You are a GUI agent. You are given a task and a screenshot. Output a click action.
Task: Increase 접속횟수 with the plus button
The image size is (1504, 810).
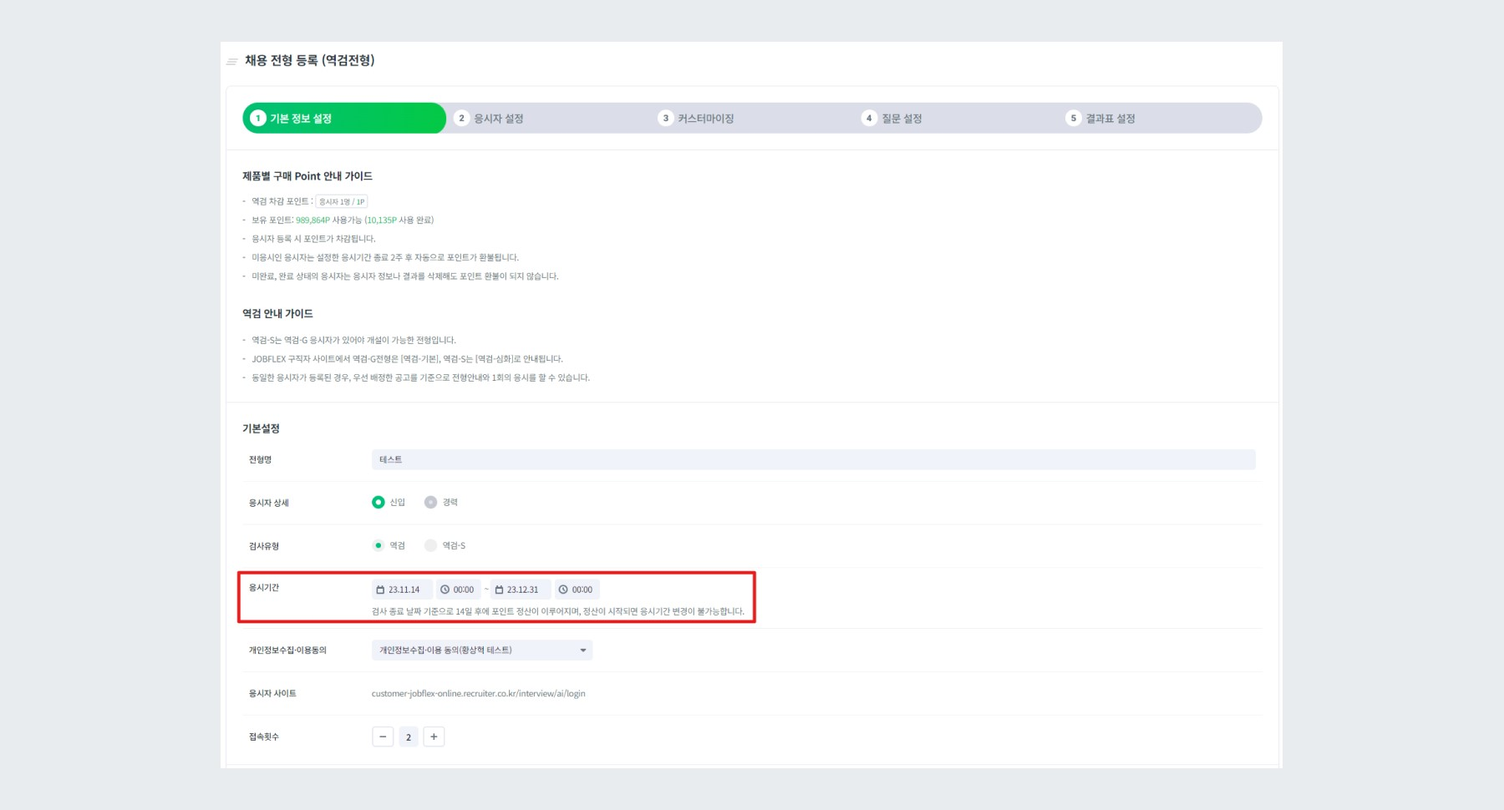(434, 737)
